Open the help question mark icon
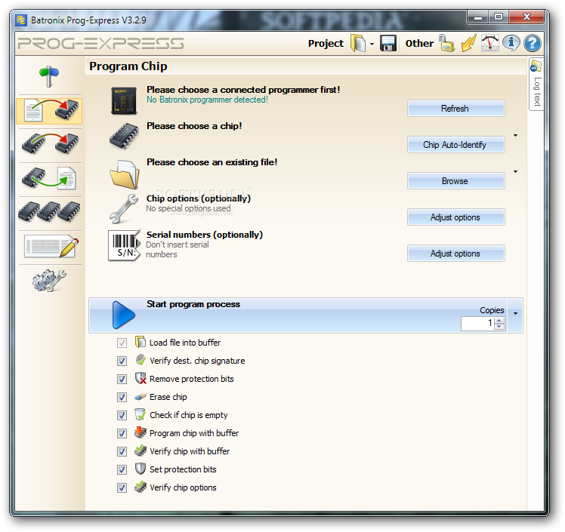 coord(533,43)
